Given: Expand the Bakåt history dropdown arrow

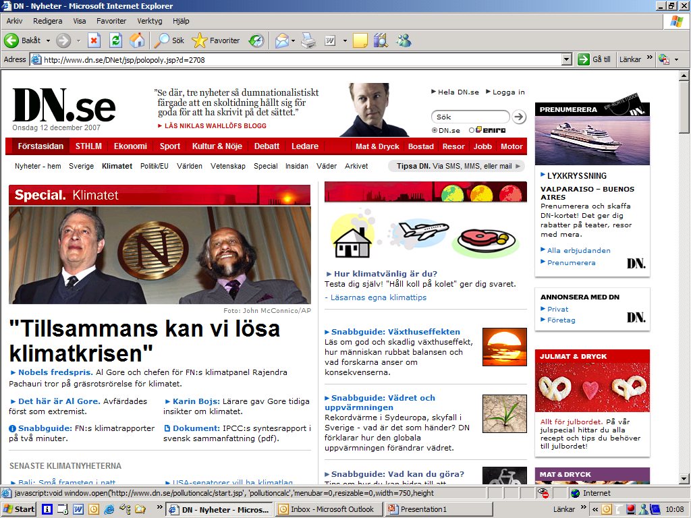Looking at the screenshot, I should point(48,40).
